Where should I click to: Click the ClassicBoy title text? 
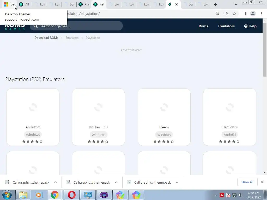click(229, 127)
